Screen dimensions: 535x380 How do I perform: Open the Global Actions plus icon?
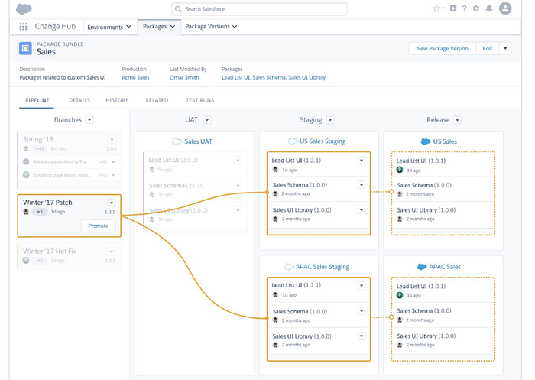[x=453, y=8]
